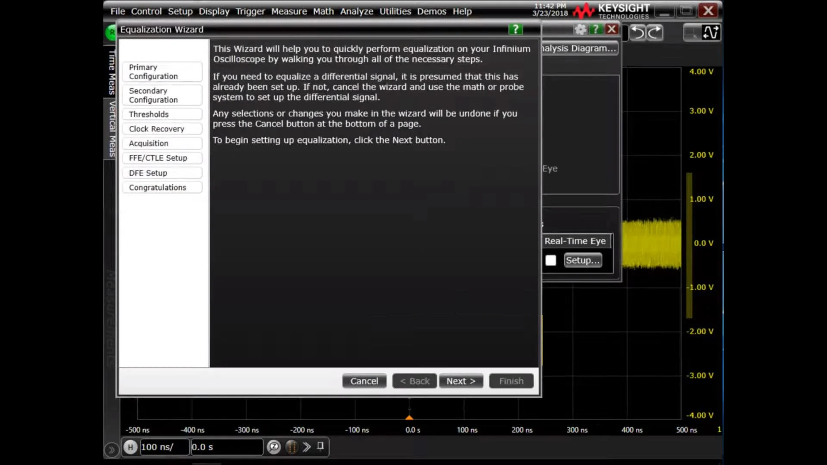The image size is (827, 465).
Task: Open the File menu
Action: click(x=118, y=11)
